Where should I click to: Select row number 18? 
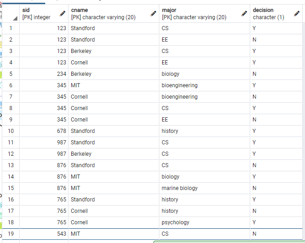click(x=11, y=222)
